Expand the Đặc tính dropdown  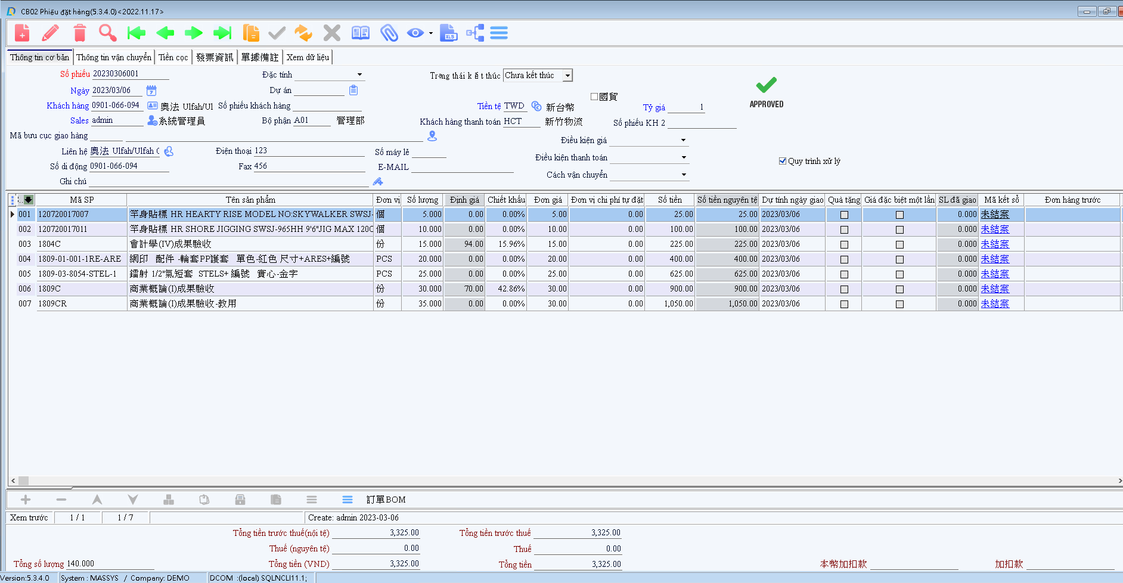click(x=359, y=75)
